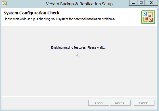
Task: Minimize the Veeam setup window
Action: pos(133,3)
